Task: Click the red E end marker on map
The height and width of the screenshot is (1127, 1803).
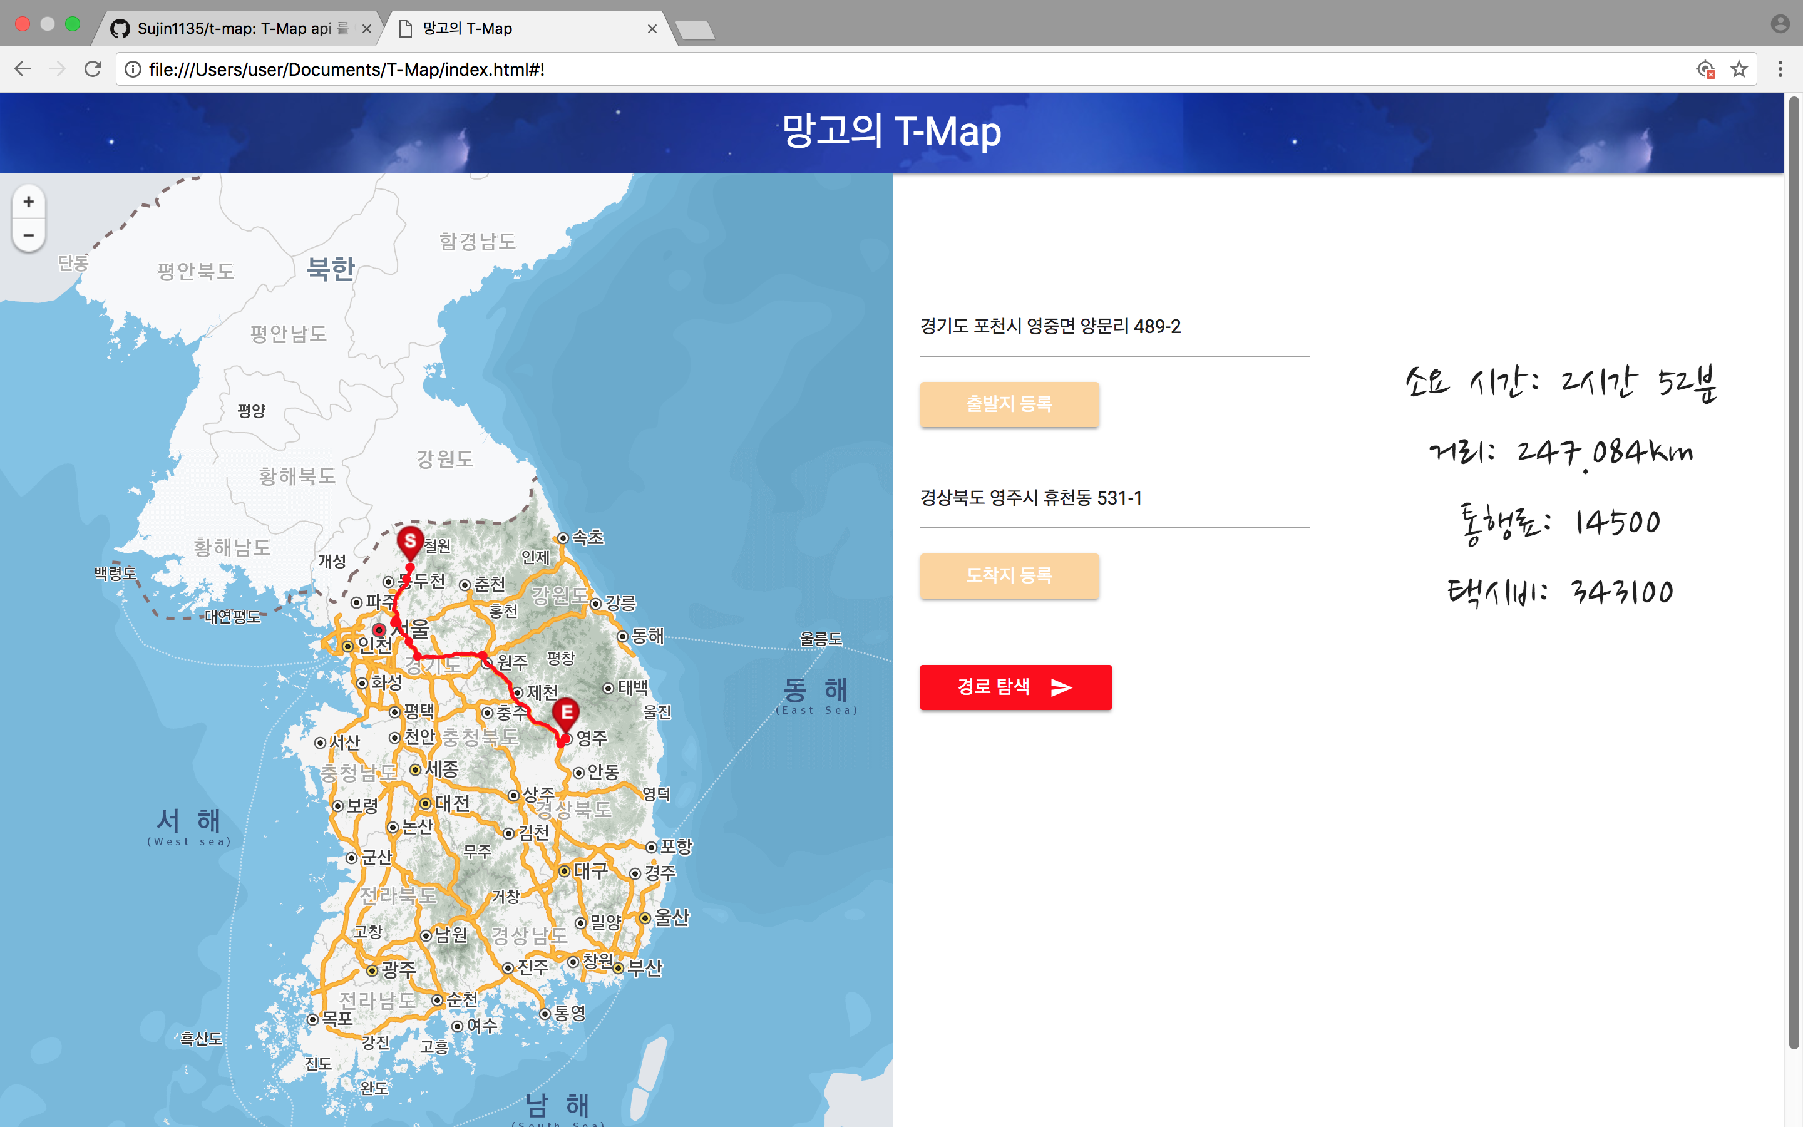Action: click(566, 713)
